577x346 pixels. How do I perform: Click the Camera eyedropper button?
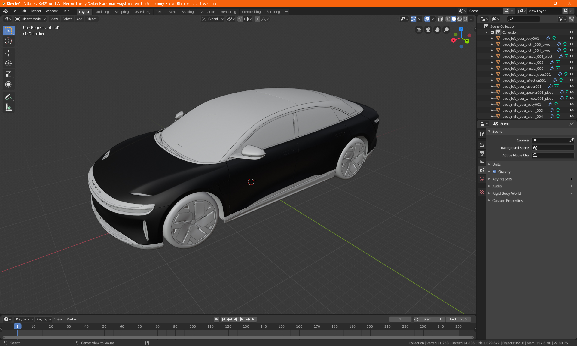tap(571, 140)
